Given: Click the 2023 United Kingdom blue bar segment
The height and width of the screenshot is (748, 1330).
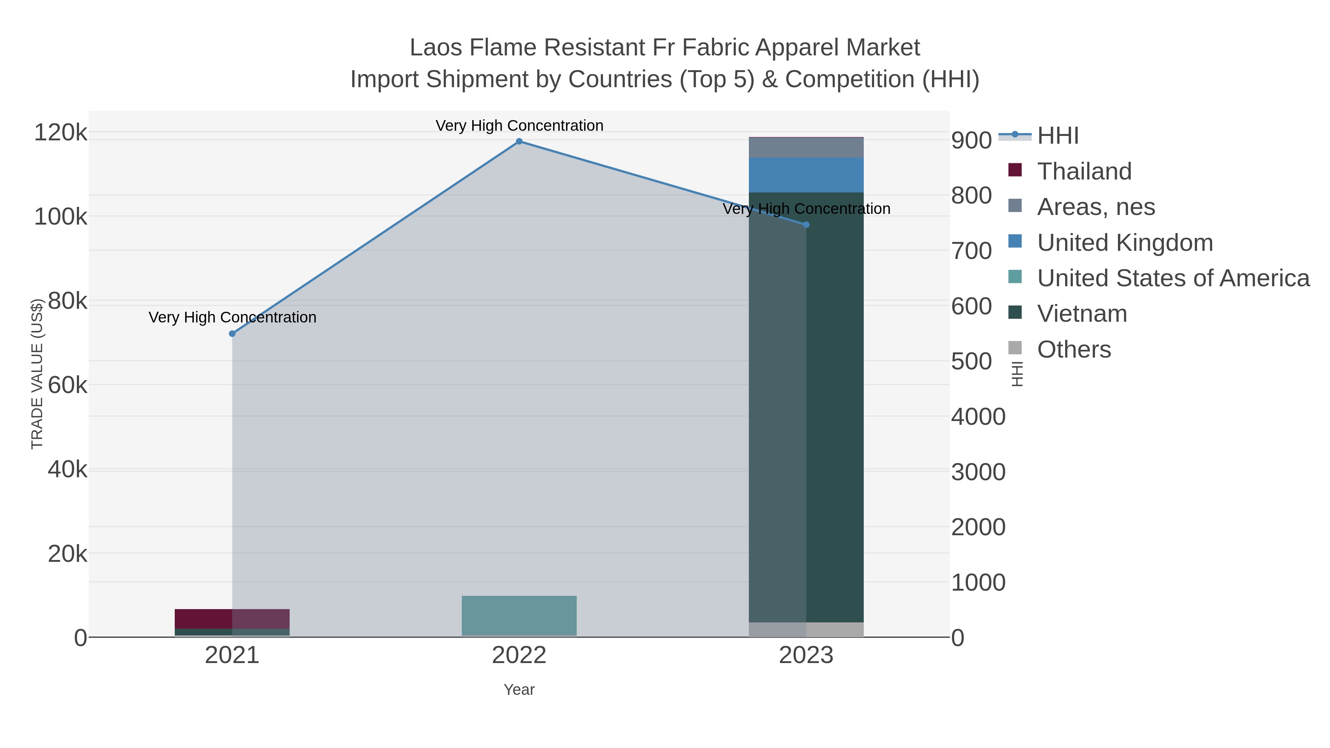Looking at the screenshot, I should [806, 175].
